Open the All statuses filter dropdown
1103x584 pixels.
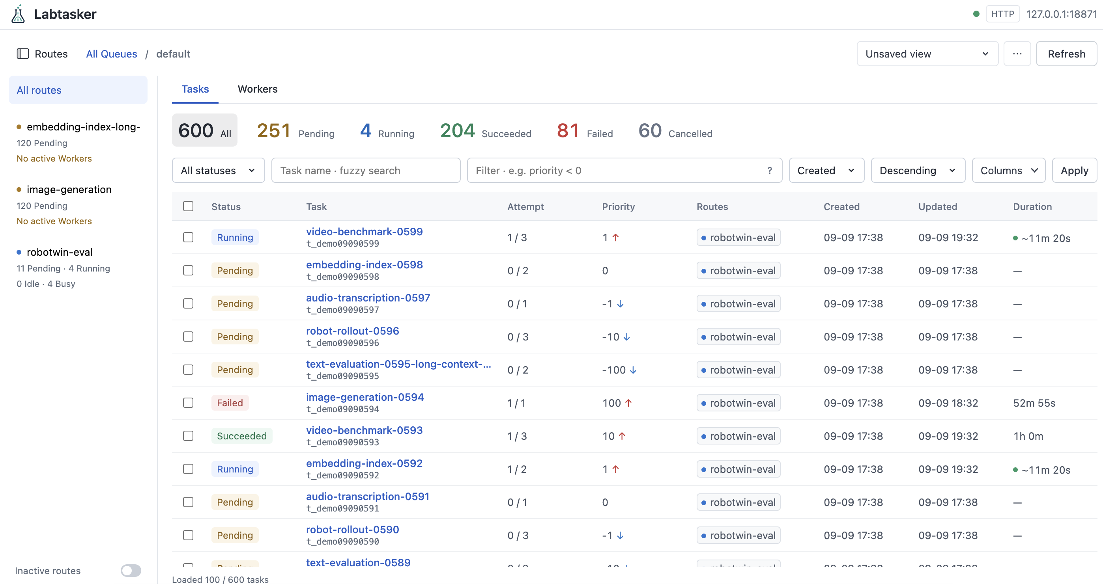point(219,171)
